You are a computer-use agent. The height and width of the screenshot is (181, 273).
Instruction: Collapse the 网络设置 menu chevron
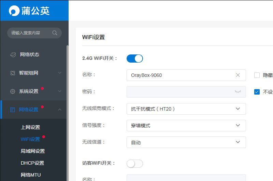(x=60, y=110)
